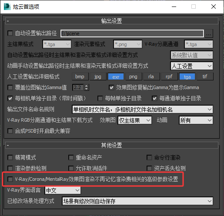The height and width of the screenshot is (216, 224).
Task: Open 动画 dropdown showing 所有
Action: [196, 120]
